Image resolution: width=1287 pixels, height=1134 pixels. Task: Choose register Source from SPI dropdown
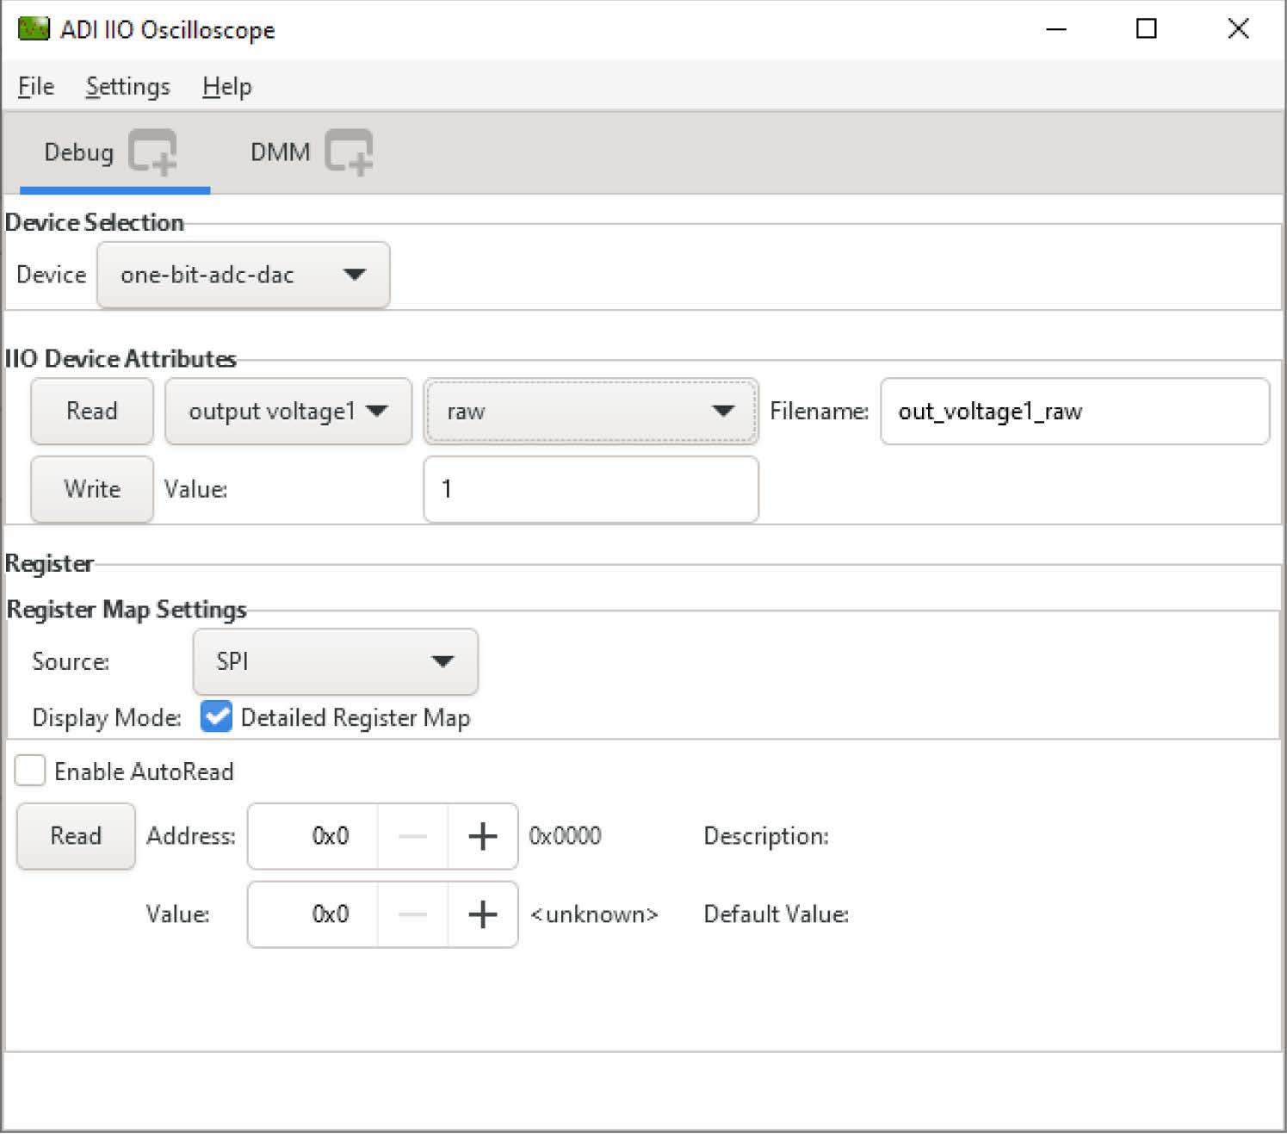tap(335, 661)
